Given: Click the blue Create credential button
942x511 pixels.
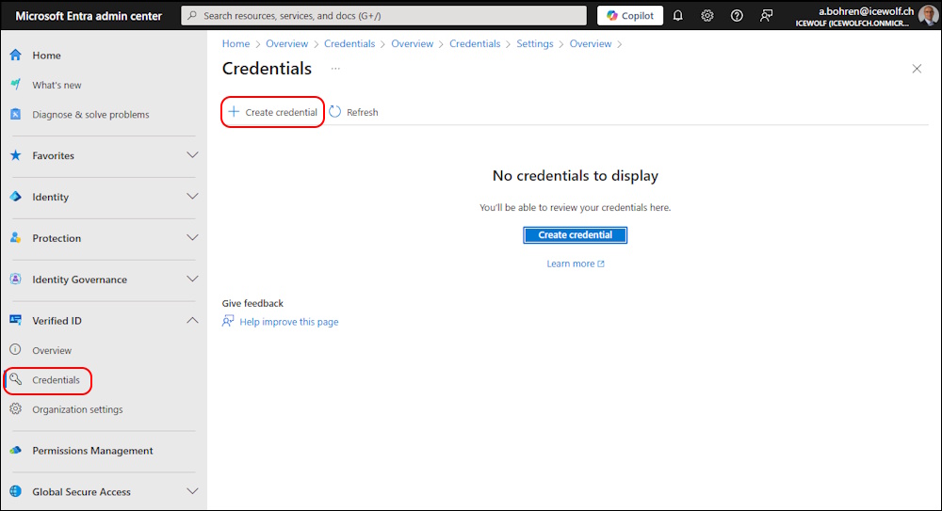Looking at the screenshot, I should coord(575,234).
